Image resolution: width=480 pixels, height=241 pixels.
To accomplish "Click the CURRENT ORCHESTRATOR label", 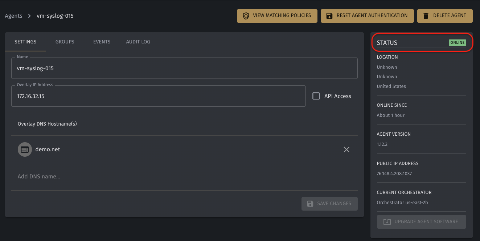I will click(404, 193).
